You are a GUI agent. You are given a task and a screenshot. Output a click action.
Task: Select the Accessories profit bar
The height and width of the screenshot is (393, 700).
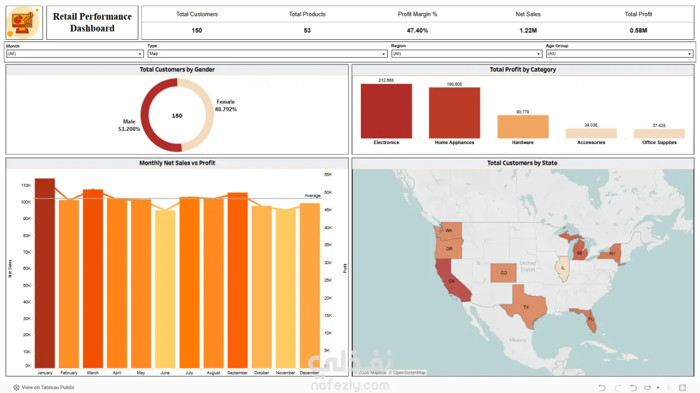point(591,133)
